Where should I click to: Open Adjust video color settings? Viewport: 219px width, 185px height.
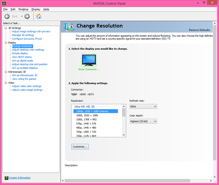(x=27, y=86)
